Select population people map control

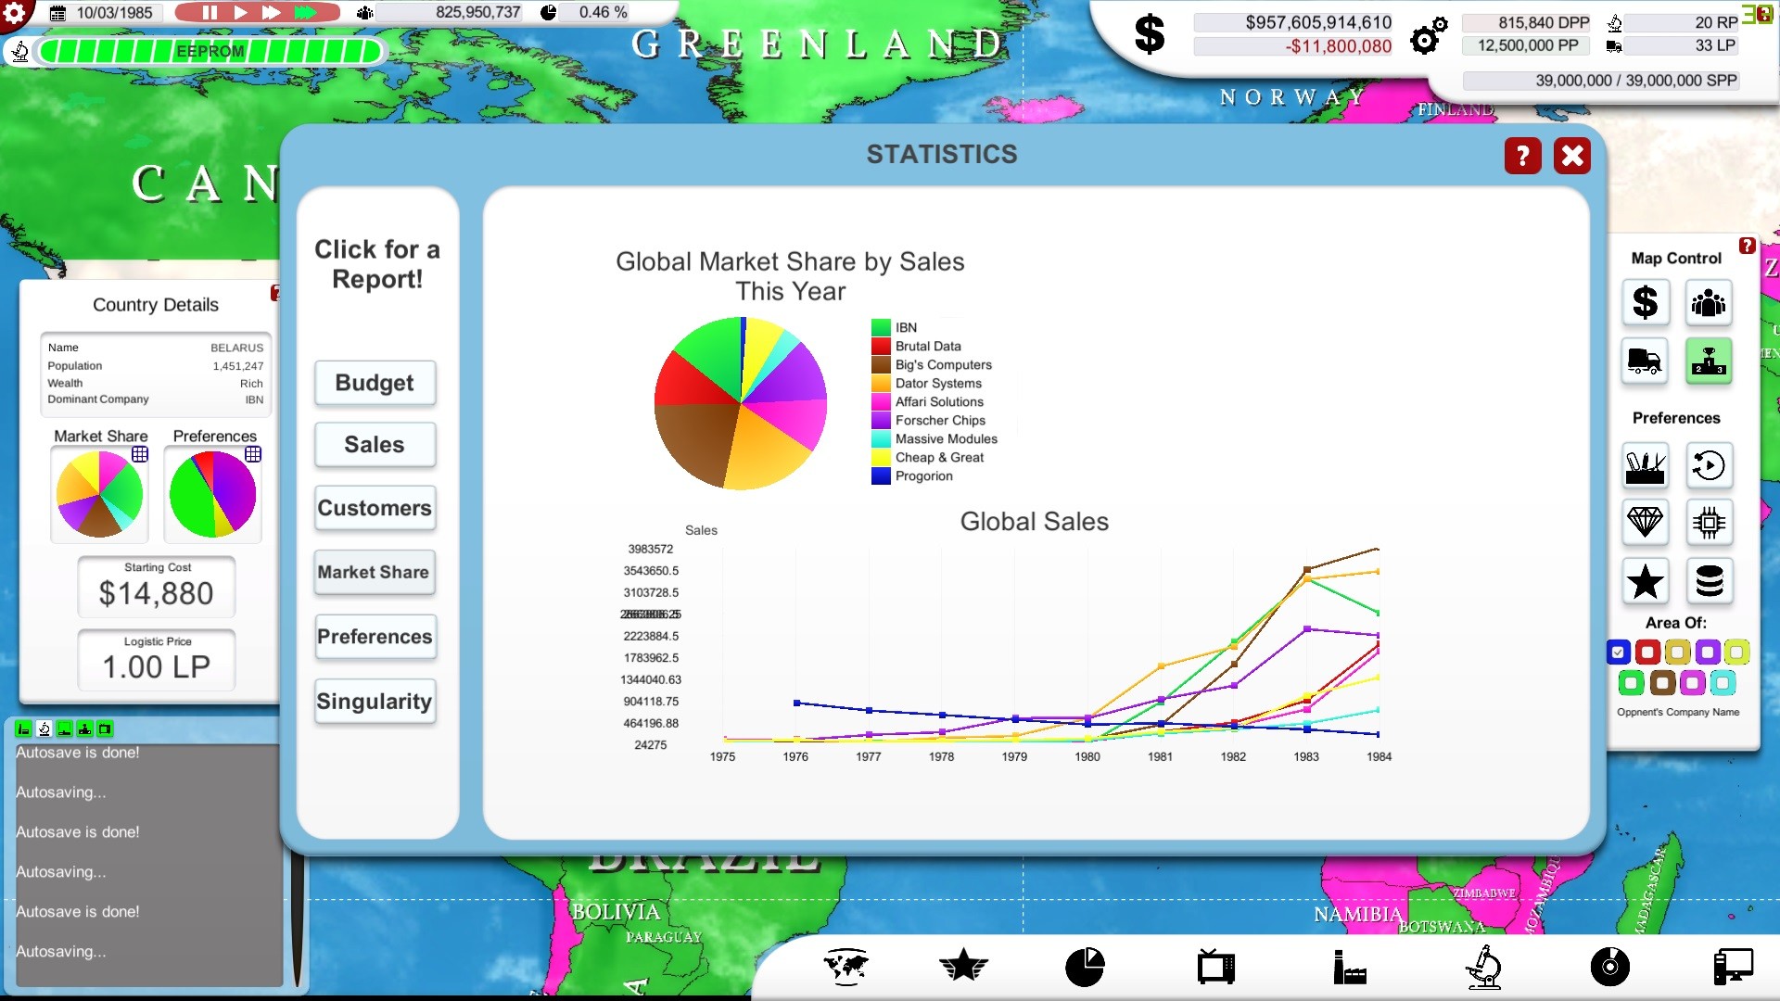coord(1708,302)
